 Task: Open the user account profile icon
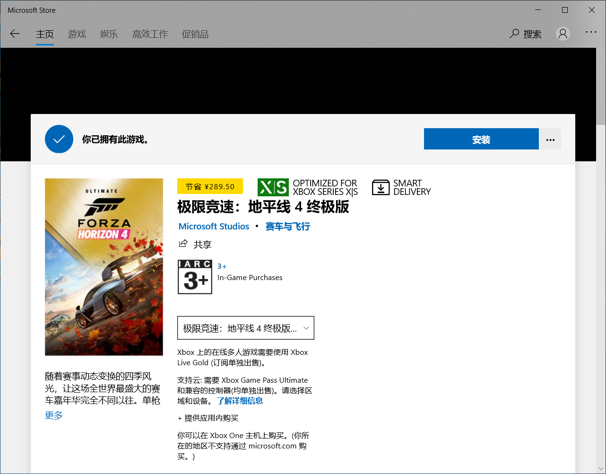563,34
